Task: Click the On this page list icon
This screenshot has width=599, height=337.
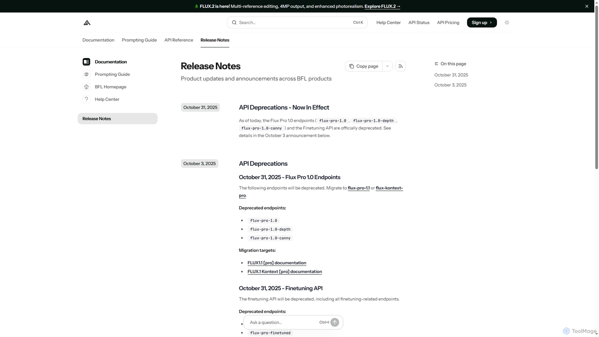Action: click(x=437, y=64)
